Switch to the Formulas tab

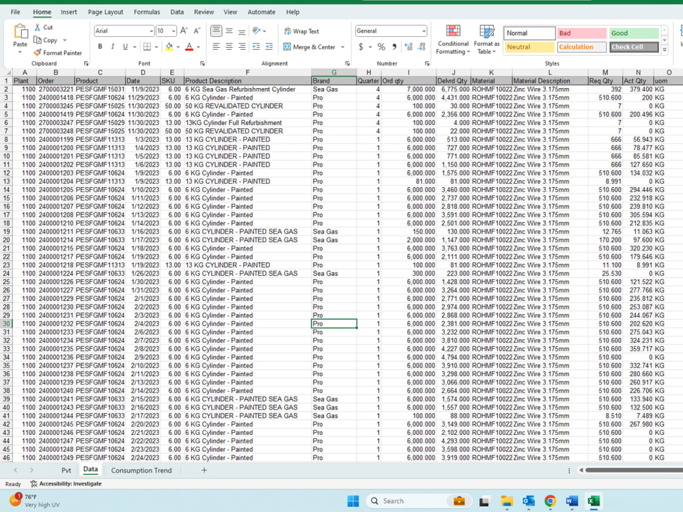(x=147, y=12)
